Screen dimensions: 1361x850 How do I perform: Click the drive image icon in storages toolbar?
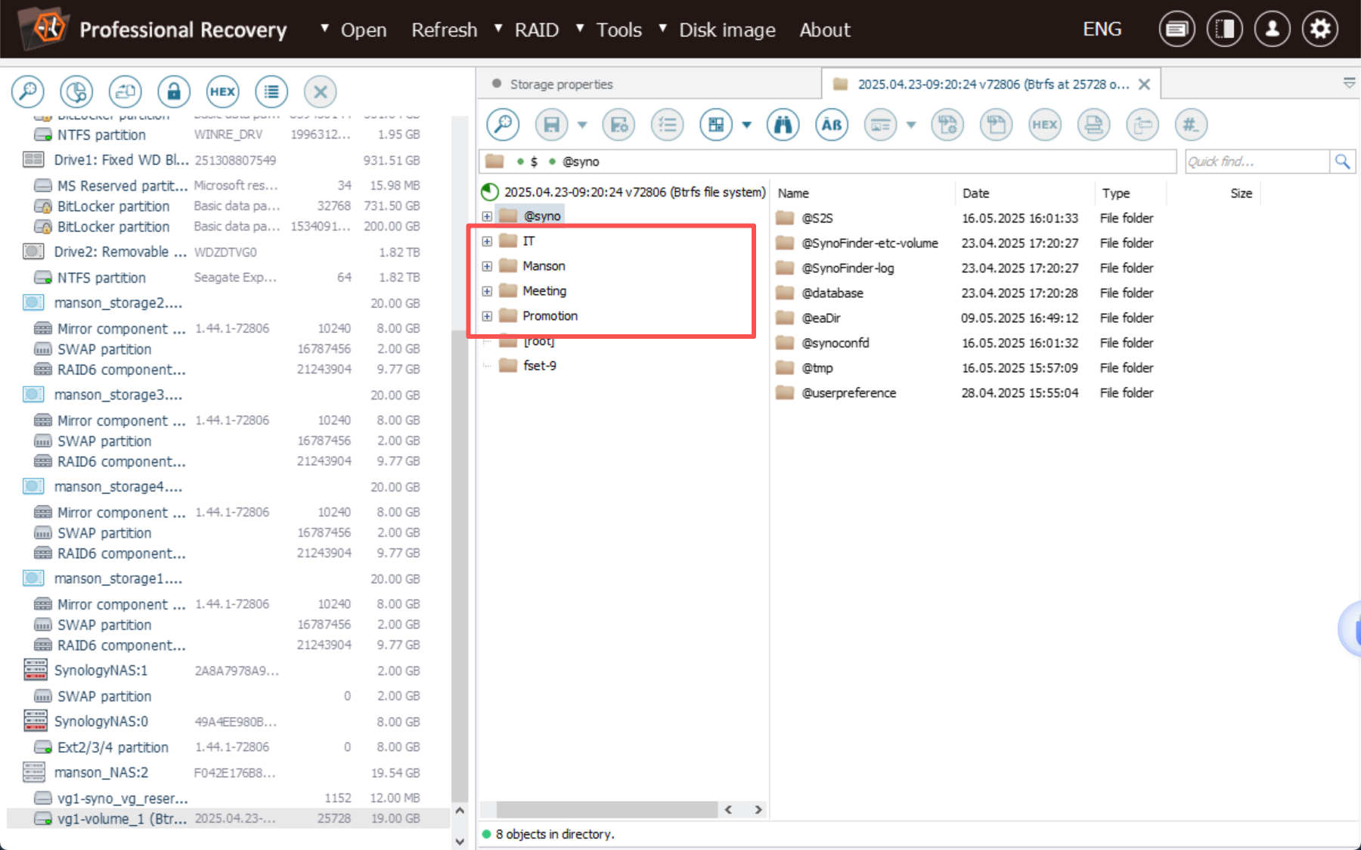pos(125,92)
